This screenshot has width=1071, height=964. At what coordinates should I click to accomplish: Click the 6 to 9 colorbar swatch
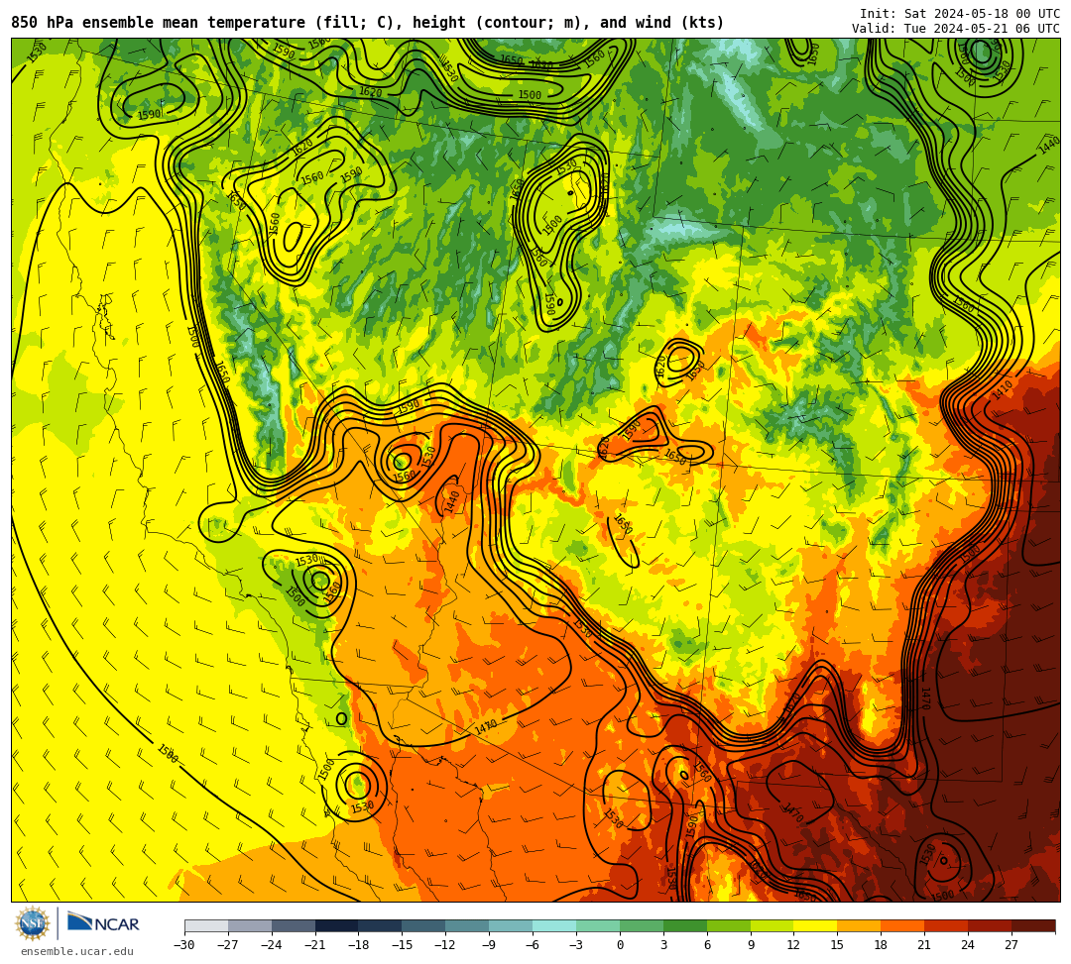coord(729,925)
